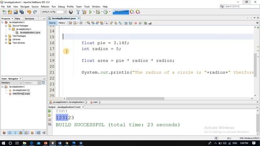Toggle highlight search editor toolbar button

point(102,23)
